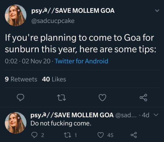The width and height of the screenshot is (164, 142).
Task: View the 9 Retweets list
Action: (21, 79)
